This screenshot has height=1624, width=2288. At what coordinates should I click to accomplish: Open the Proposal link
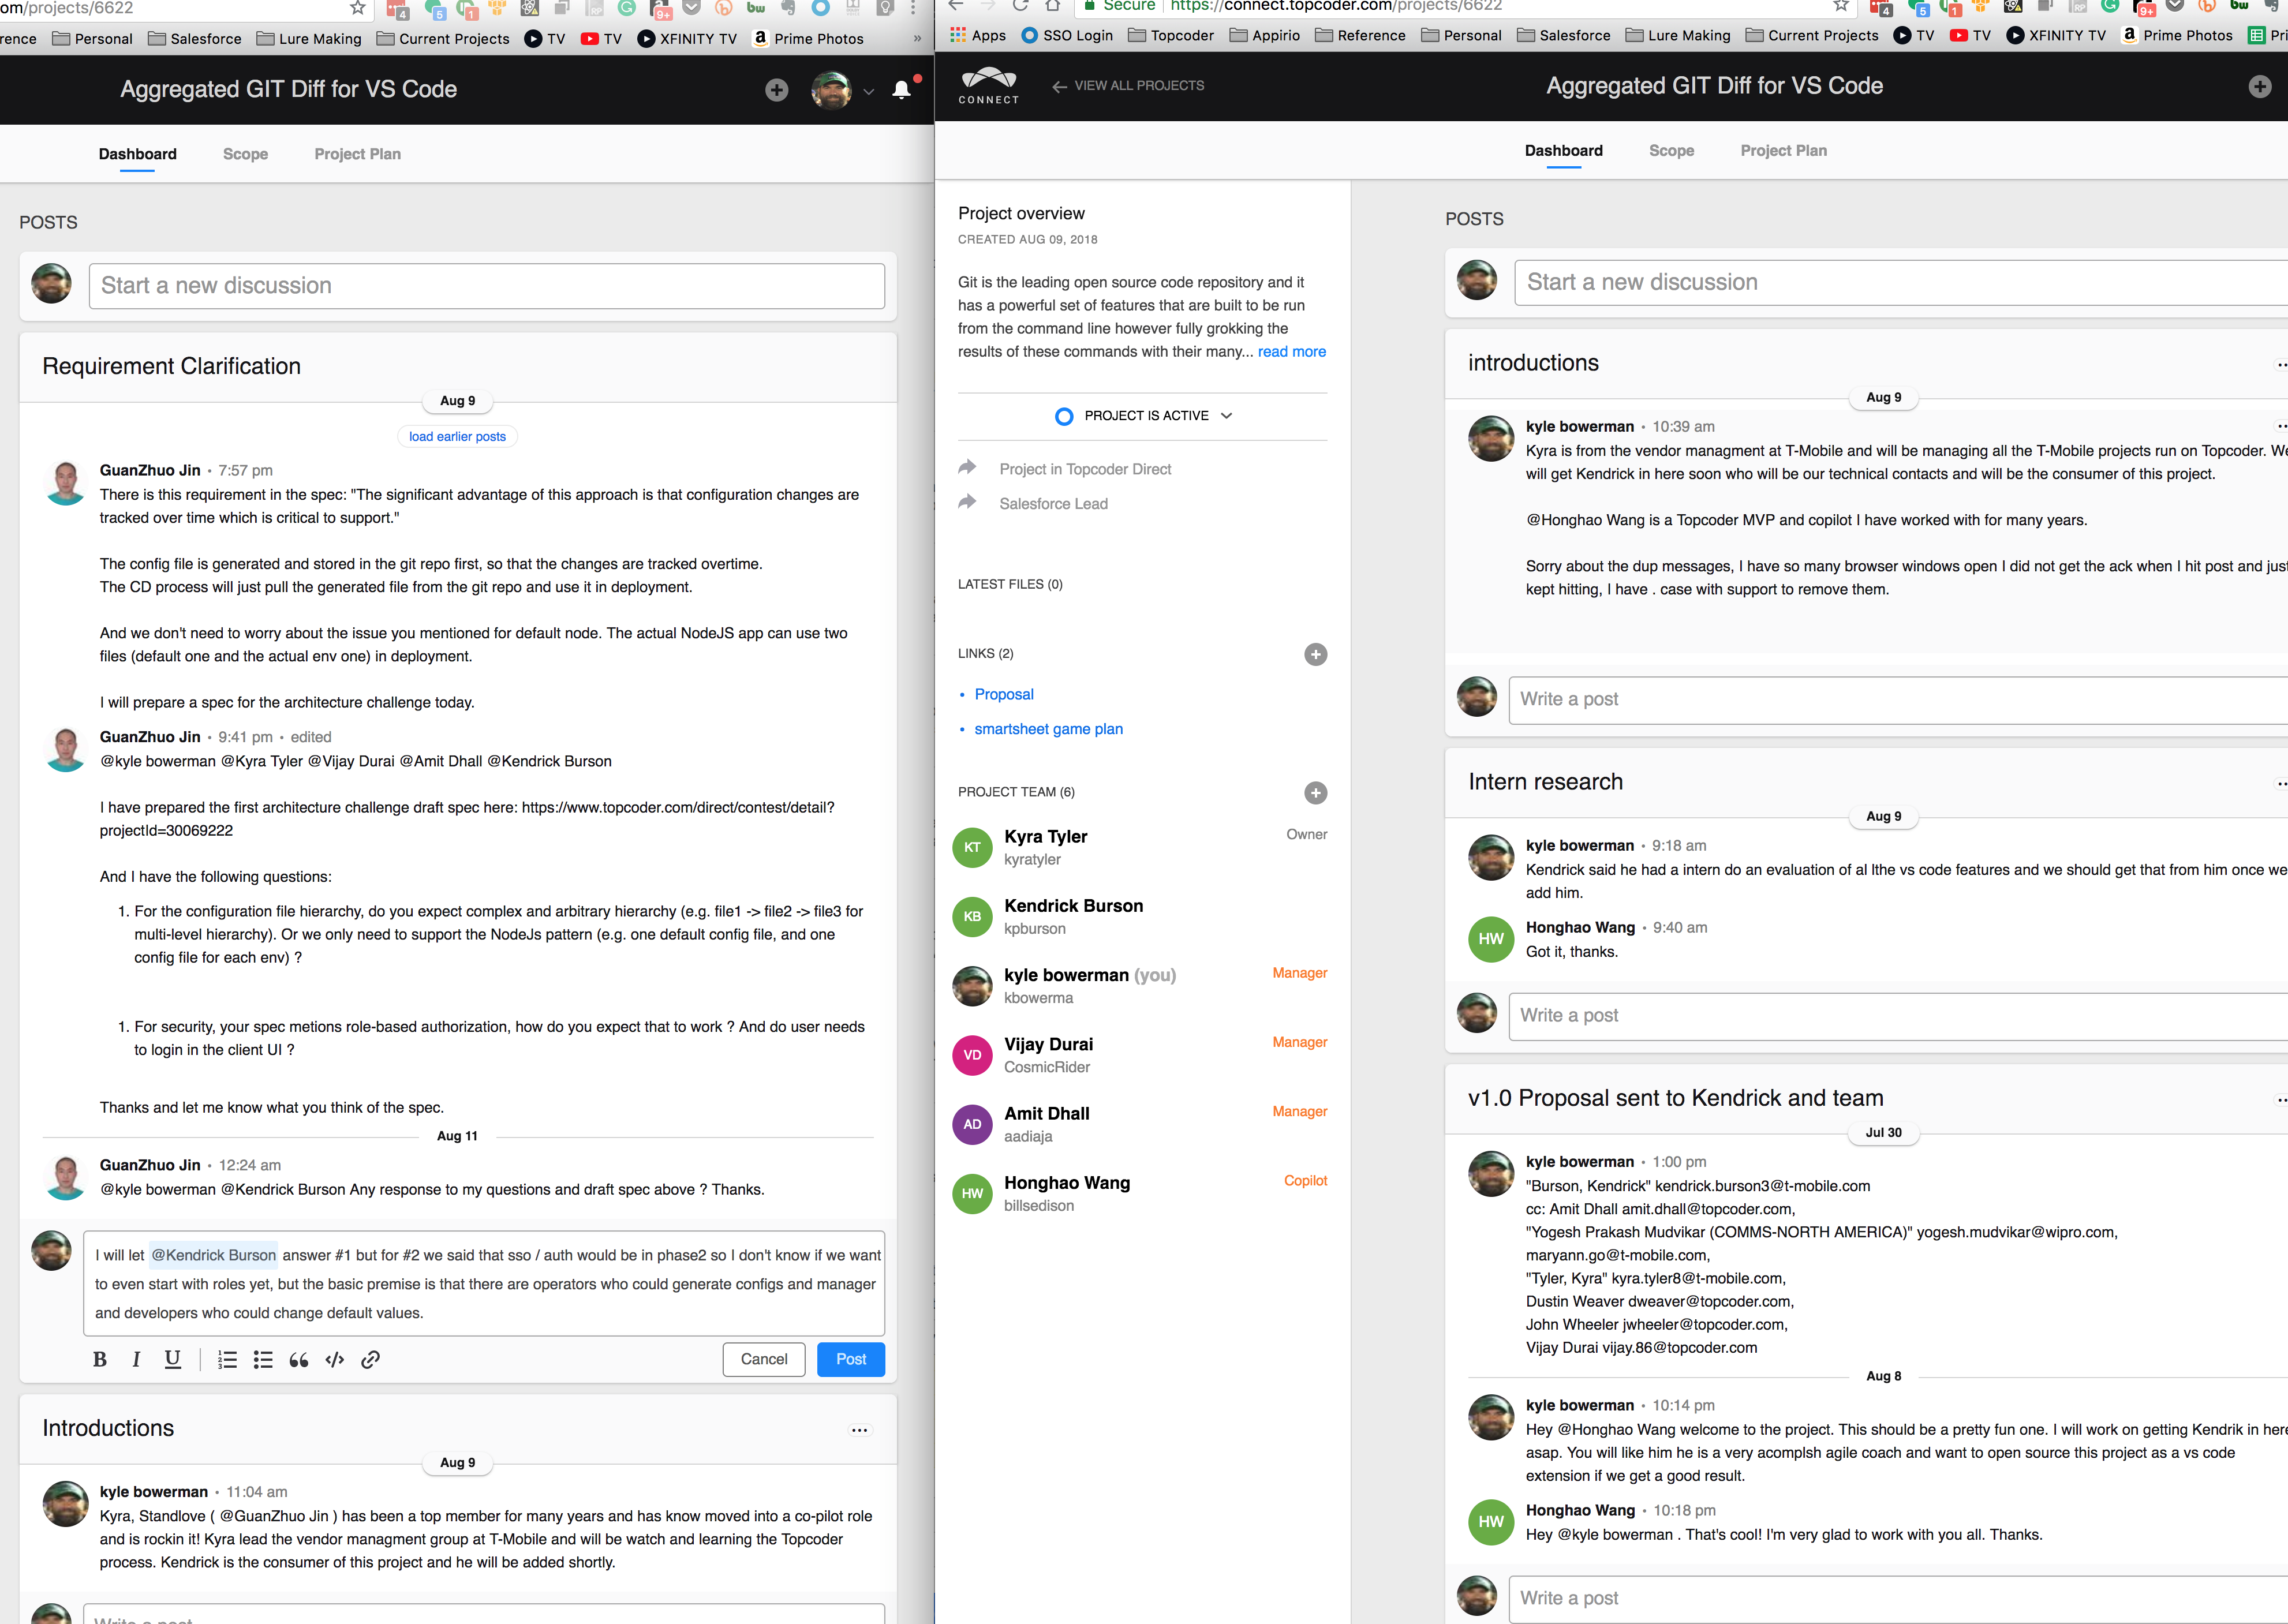pos(1004,695)
